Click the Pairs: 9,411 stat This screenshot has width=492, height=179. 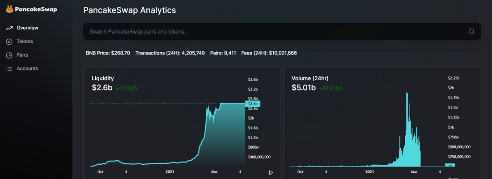click(x=223, y=53)
